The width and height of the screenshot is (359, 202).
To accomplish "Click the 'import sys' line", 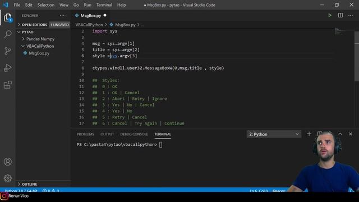I will pyautogui.click(x=105, y=31).
